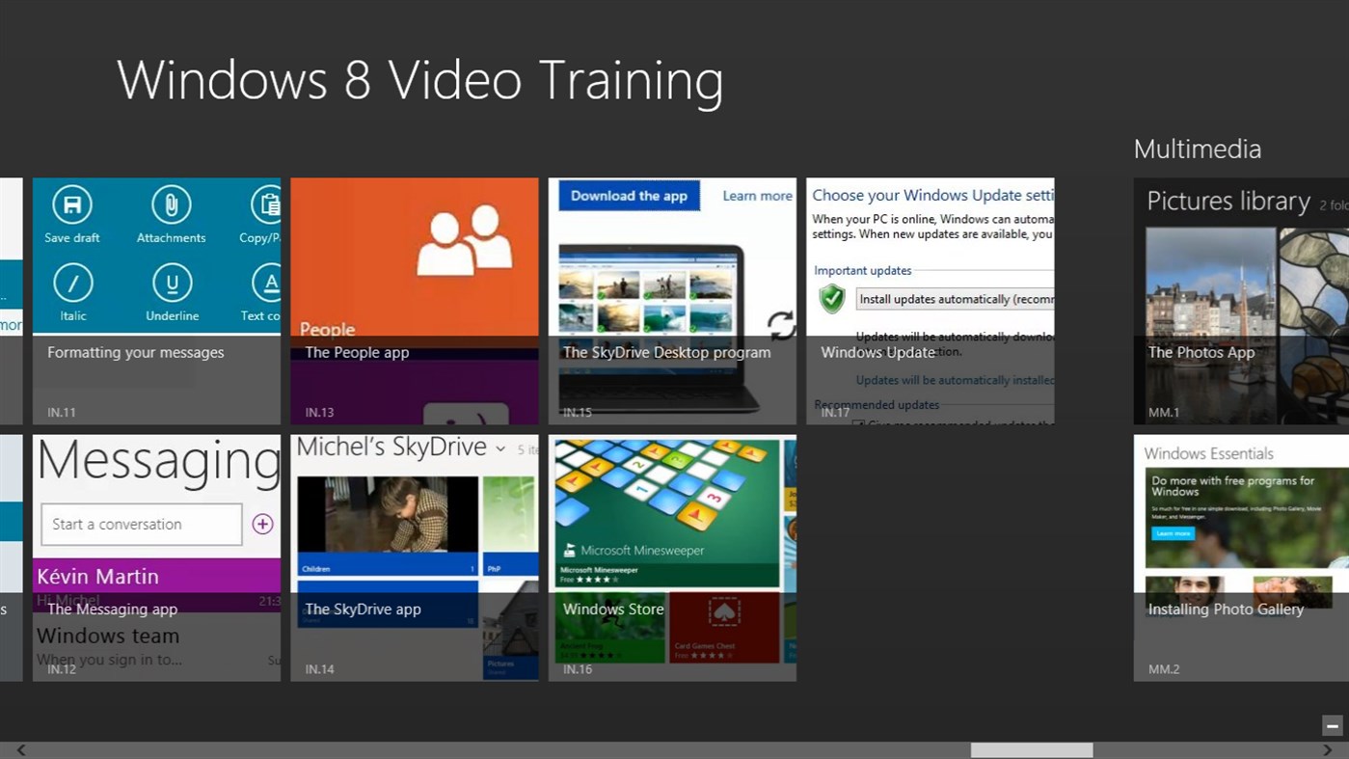Click the plus icon beside Start a conversation
The height and width of the screenshot is (759, 1349).
click(262, 524)
